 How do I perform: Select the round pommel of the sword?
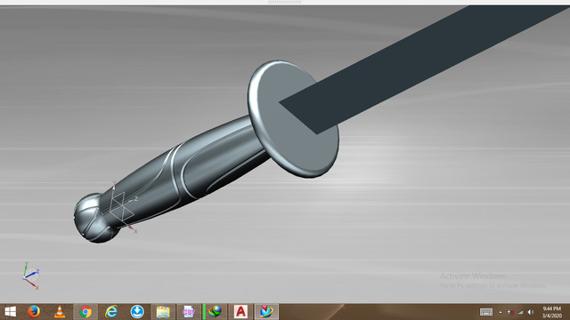pos(96,218)
